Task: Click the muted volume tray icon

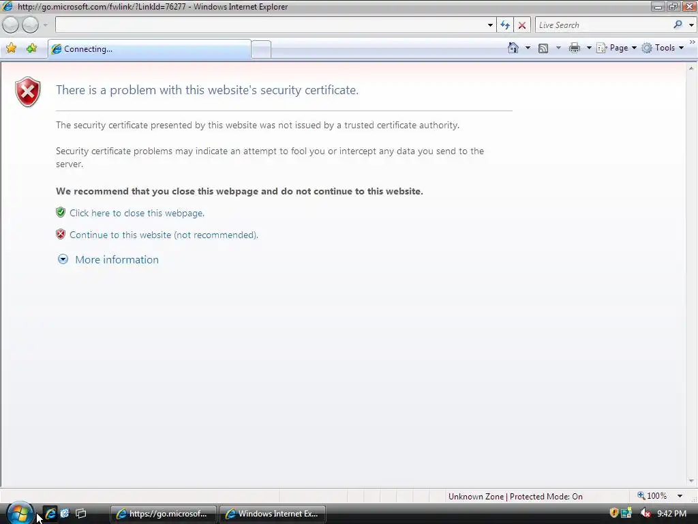Action: (x=645, y=513)
